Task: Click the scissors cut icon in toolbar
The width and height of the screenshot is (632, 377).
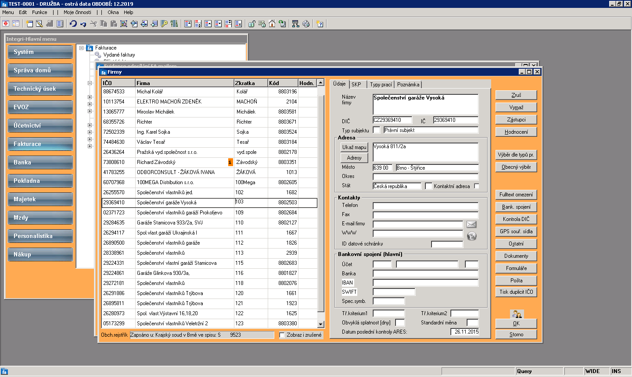Action: 93,24
